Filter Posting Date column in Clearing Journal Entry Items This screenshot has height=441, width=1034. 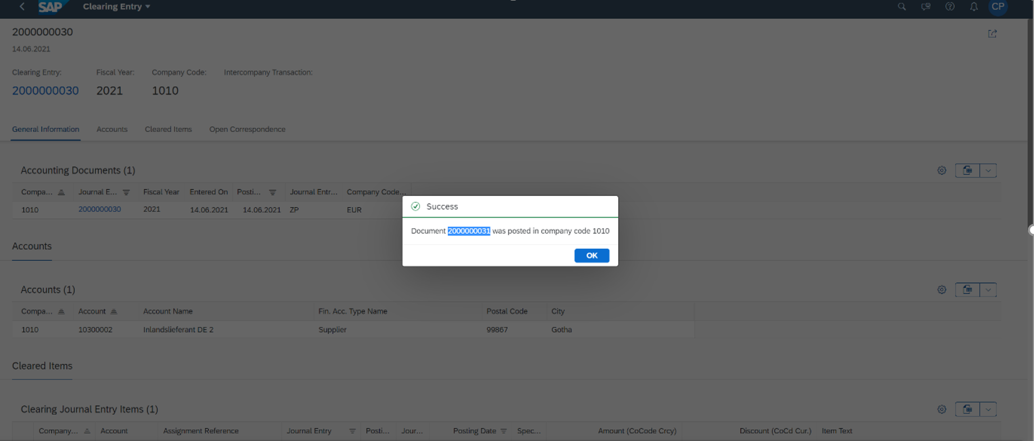coord(503,431)
